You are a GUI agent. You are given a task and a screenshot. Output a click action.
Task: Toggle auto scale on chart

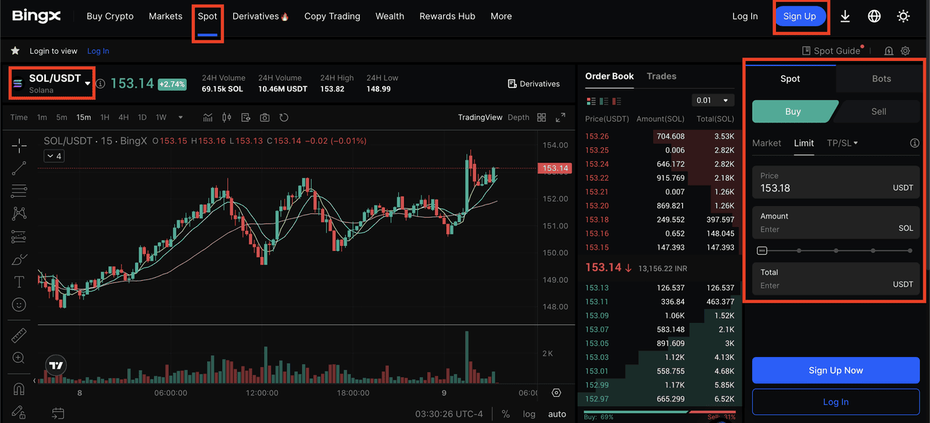point(557,414)
